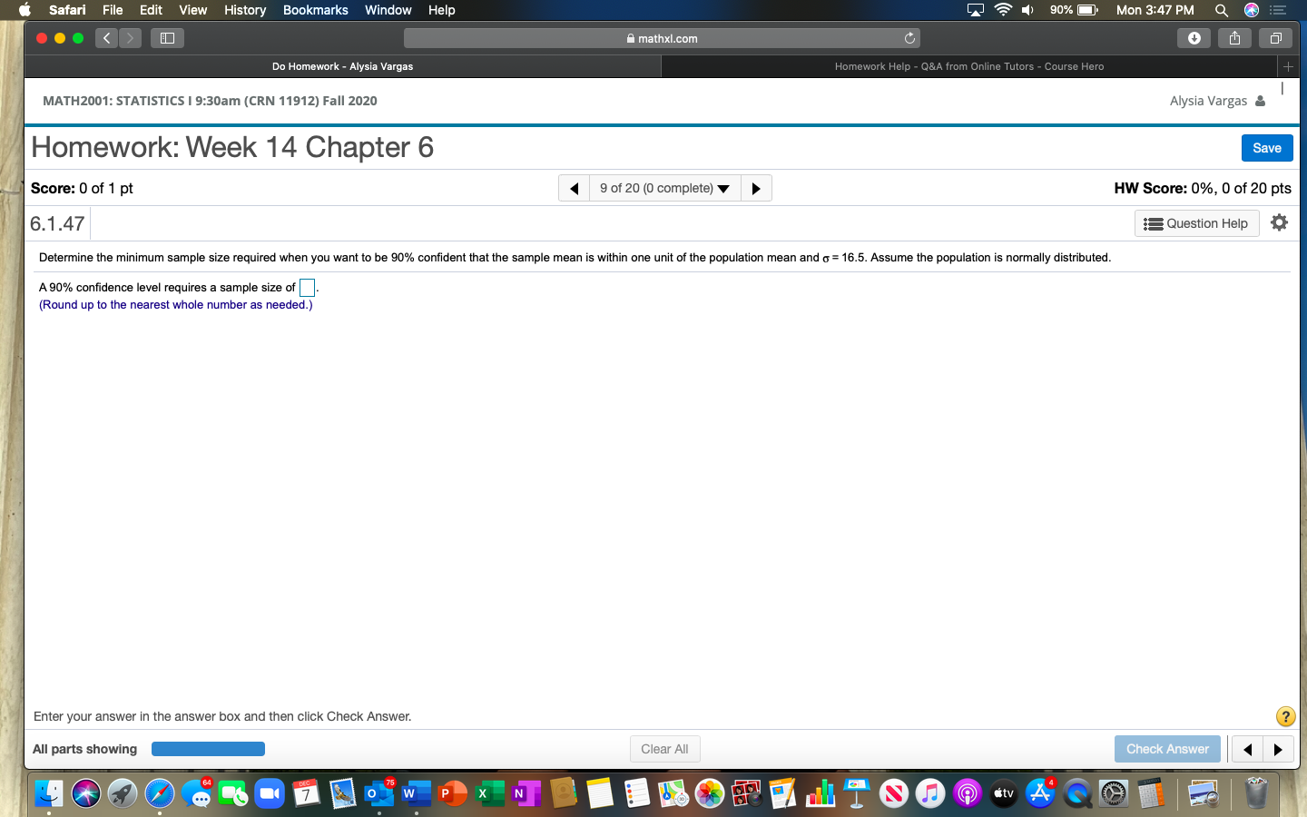Go to previous question using top arrow
1307x817 pixels.
click(574, 188)
